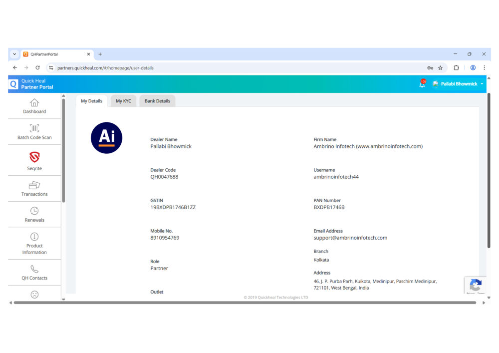Click the Ai profile avatar image
The height and width of the screenshot is (353, 499).
pos(106,138)
